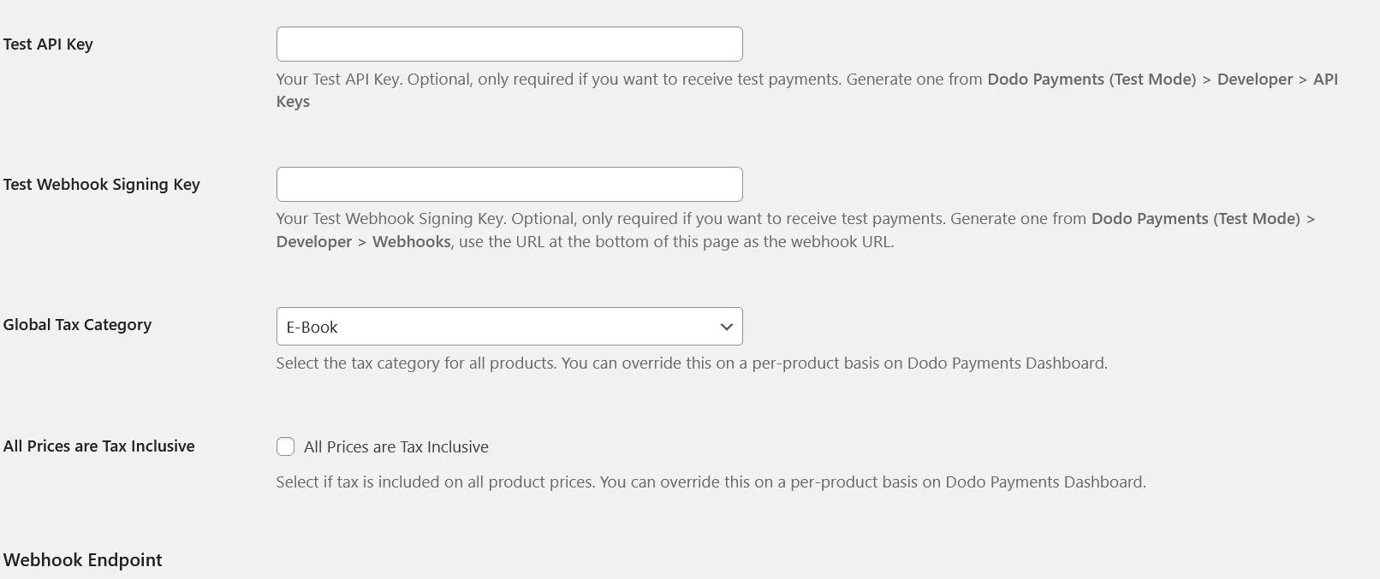
Task: Click the Webhook Endpoint heading
Action: (x=83, y=559)
